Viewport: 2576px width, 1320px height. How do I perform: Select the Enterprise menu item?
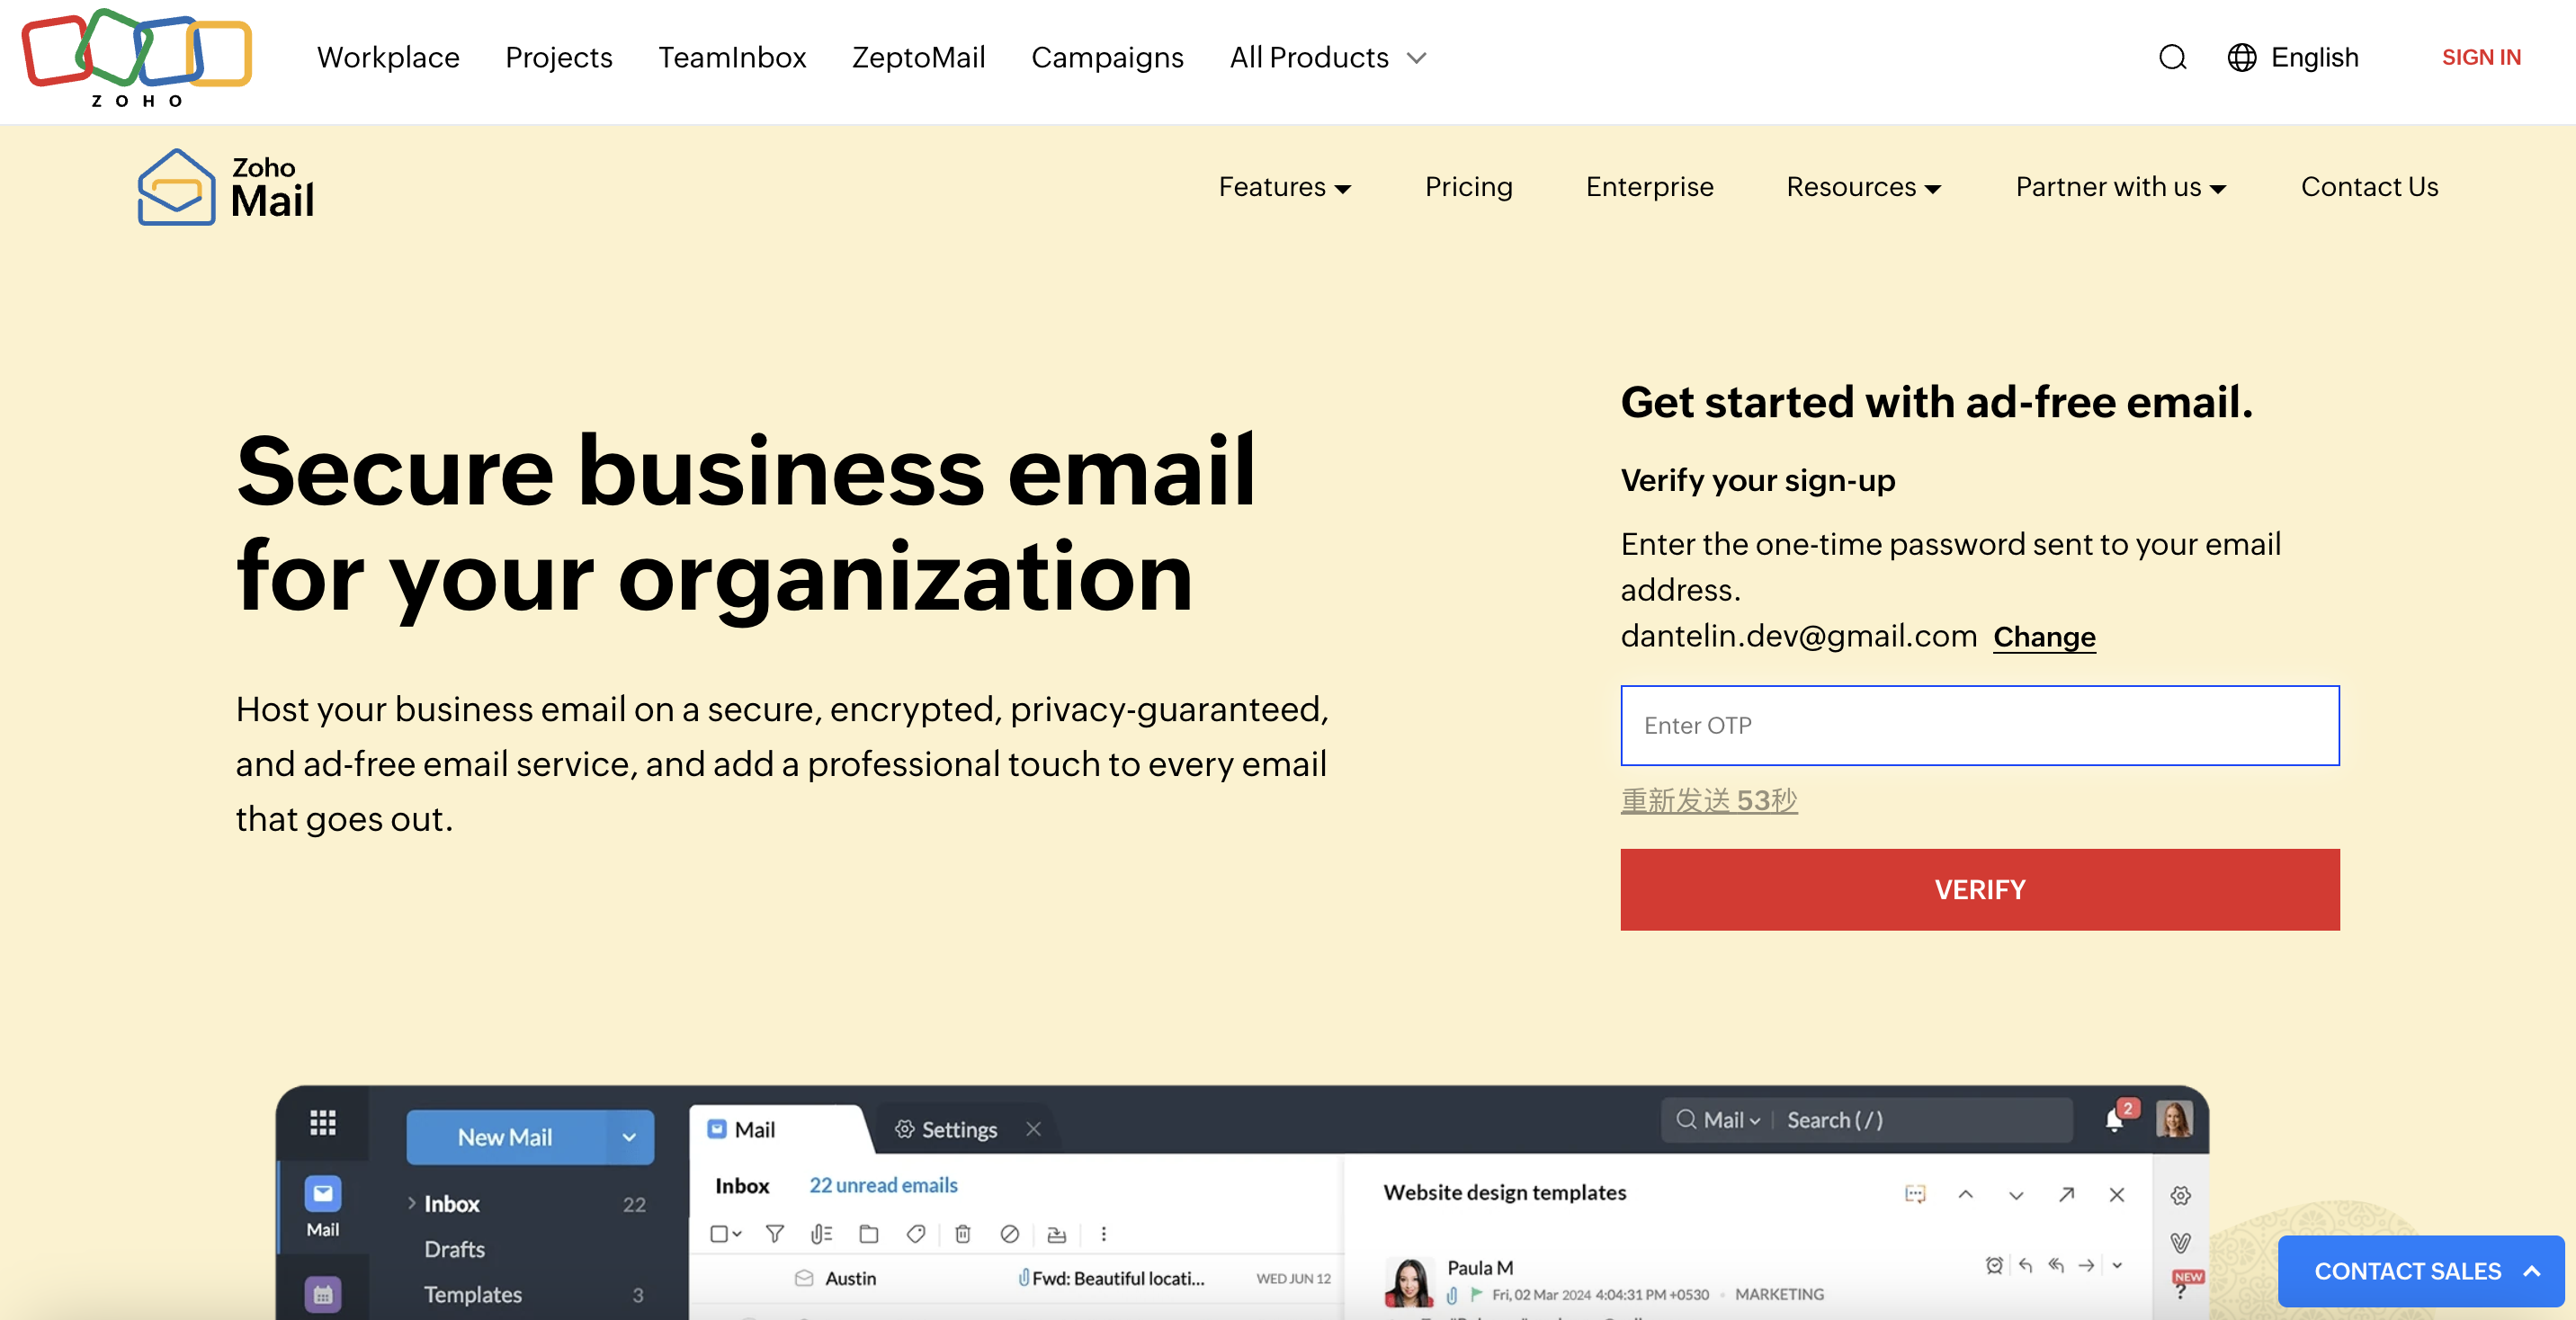(x=1650, y=187)
